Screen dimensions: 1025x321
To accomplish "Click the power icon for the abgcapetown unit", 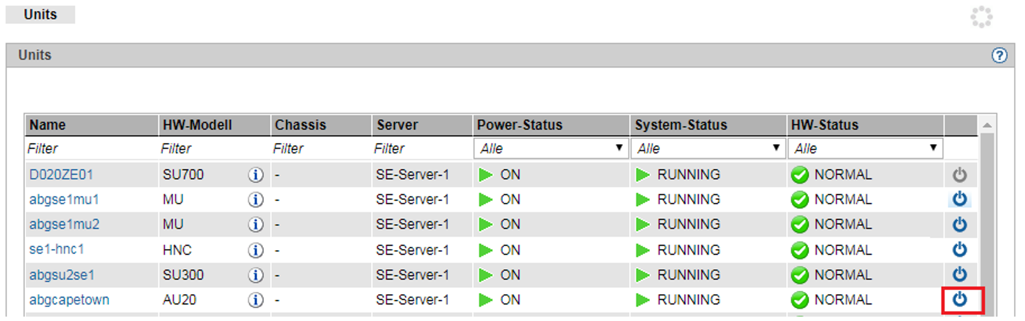I will click(960, 300).
